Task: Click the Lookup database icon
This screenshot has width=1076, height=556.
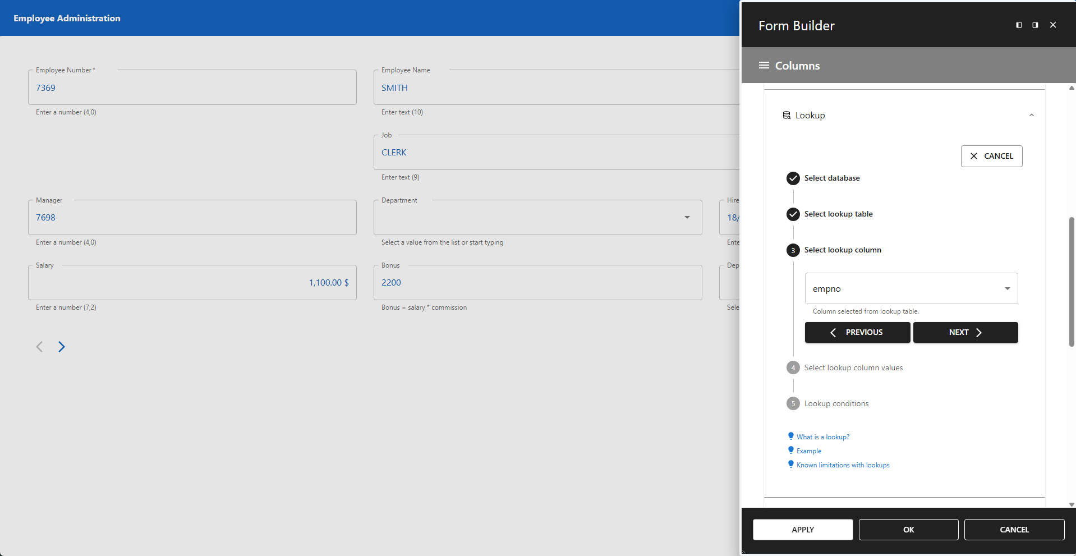Action: point(787,115)
